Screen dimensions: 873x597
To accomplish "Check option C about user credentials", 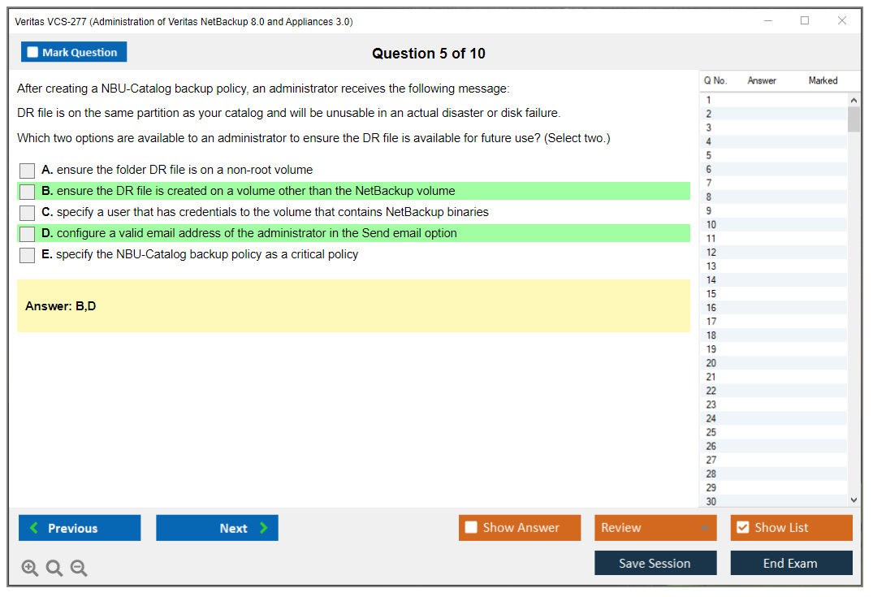I will pyautogui.click(x=28, y=213).
